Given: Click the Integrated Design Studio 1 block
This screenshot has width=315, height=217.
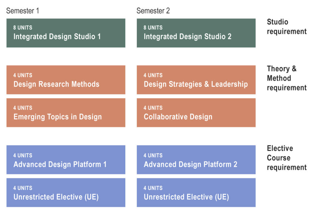Looking at the screenshot, I should click(66, 33).
